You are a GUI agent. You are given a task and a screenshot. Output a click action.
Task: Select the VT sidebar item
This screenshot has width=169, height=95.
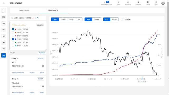(x=3, y=30)
